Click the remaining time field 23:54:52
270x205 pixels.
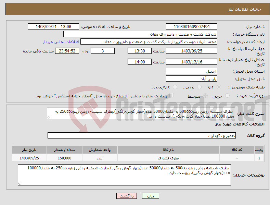[x=67, y=51]
